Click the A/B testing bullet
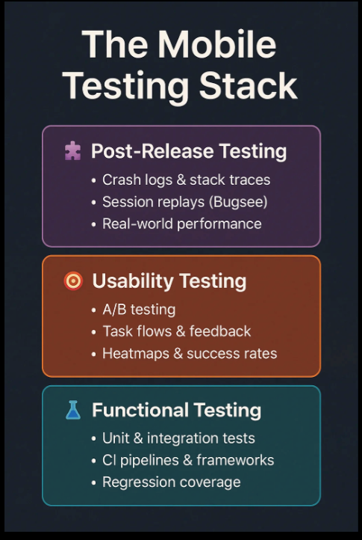 click(139, 310)
